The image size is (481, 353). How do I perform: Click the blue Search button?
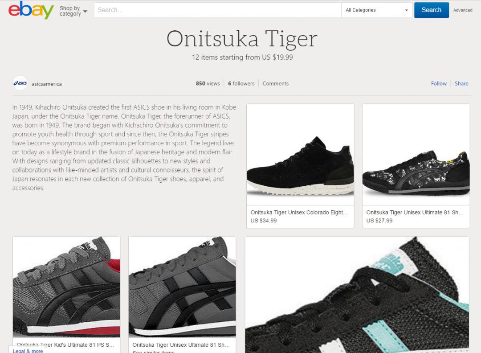[431, 10]
